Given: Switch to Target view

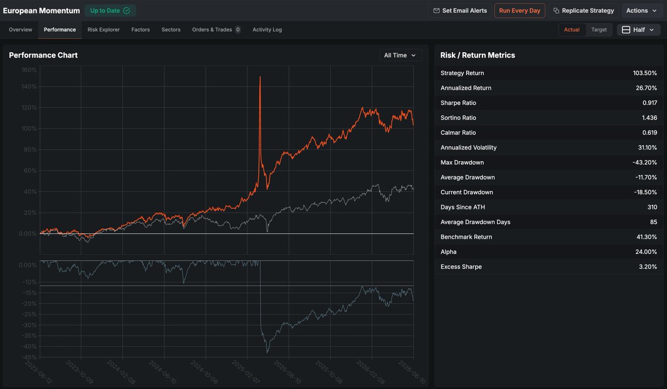Looking at the screenshot, I should pyautogui.click(x=599, y=30).
